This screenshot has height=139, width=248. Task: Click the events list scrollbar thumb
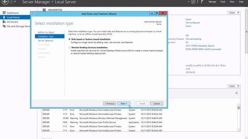point(239,108)
